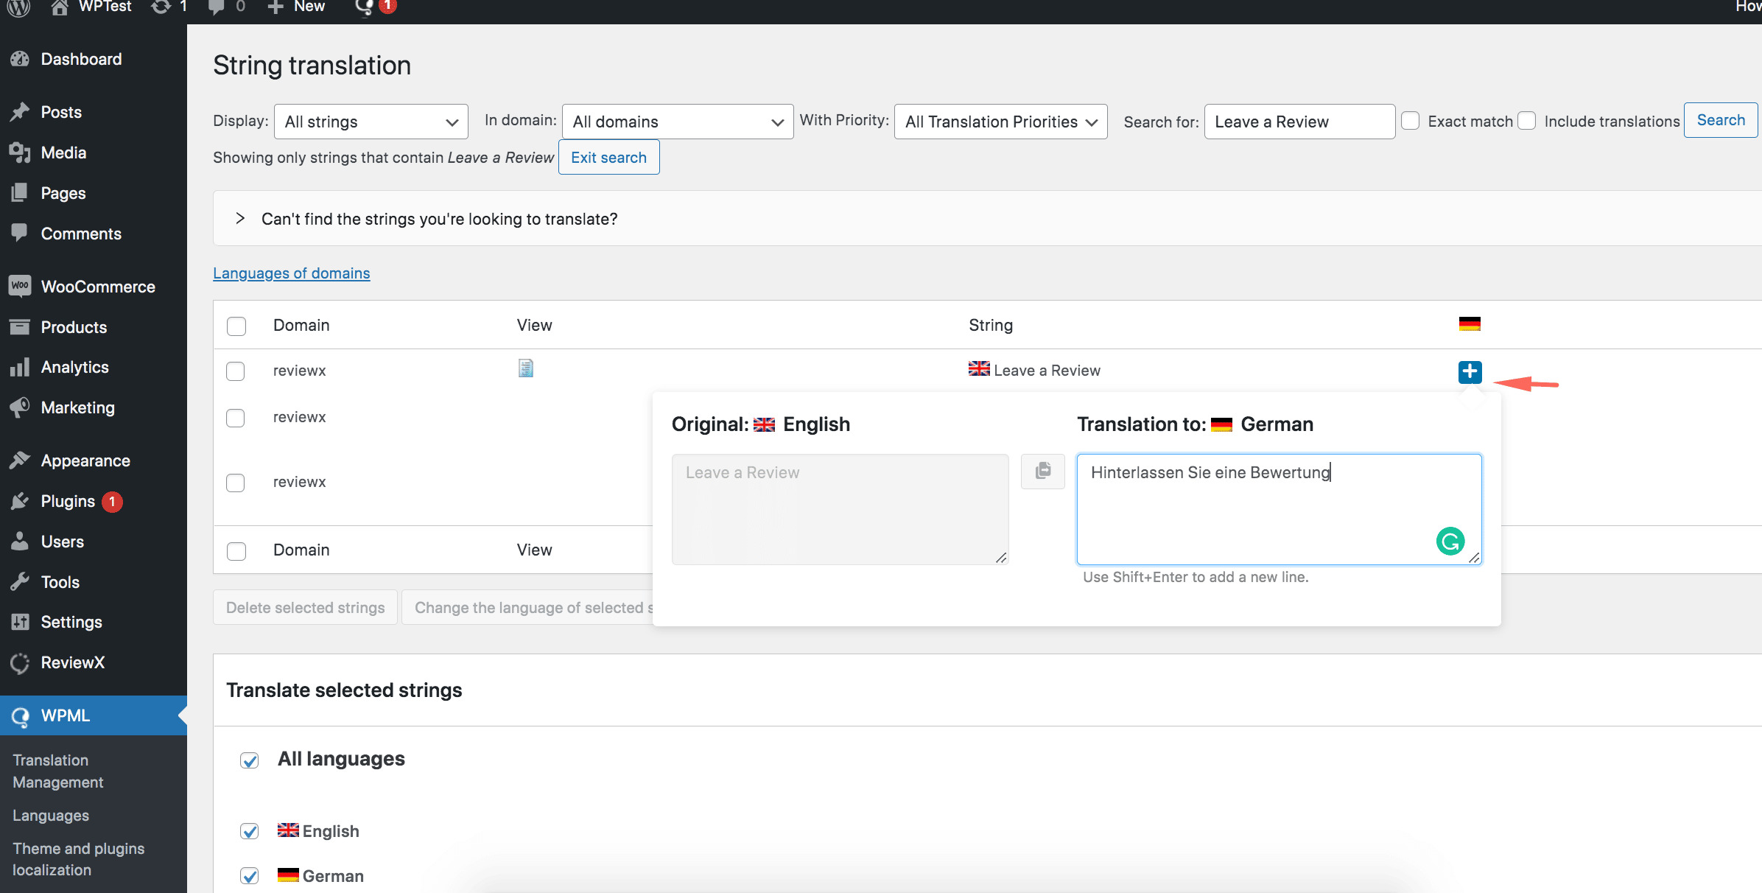Screen dimensions: 1762x893
Task: Click the WPML notification icon in top bar
Action: (x=365, y=7)
